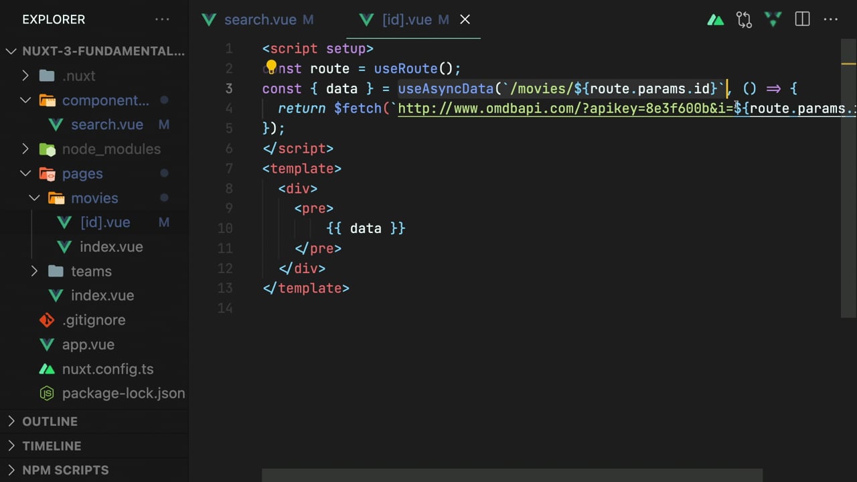Click the EXPLORER panel title
This screenshot has height=482, width=857.
tap(54, 19)
